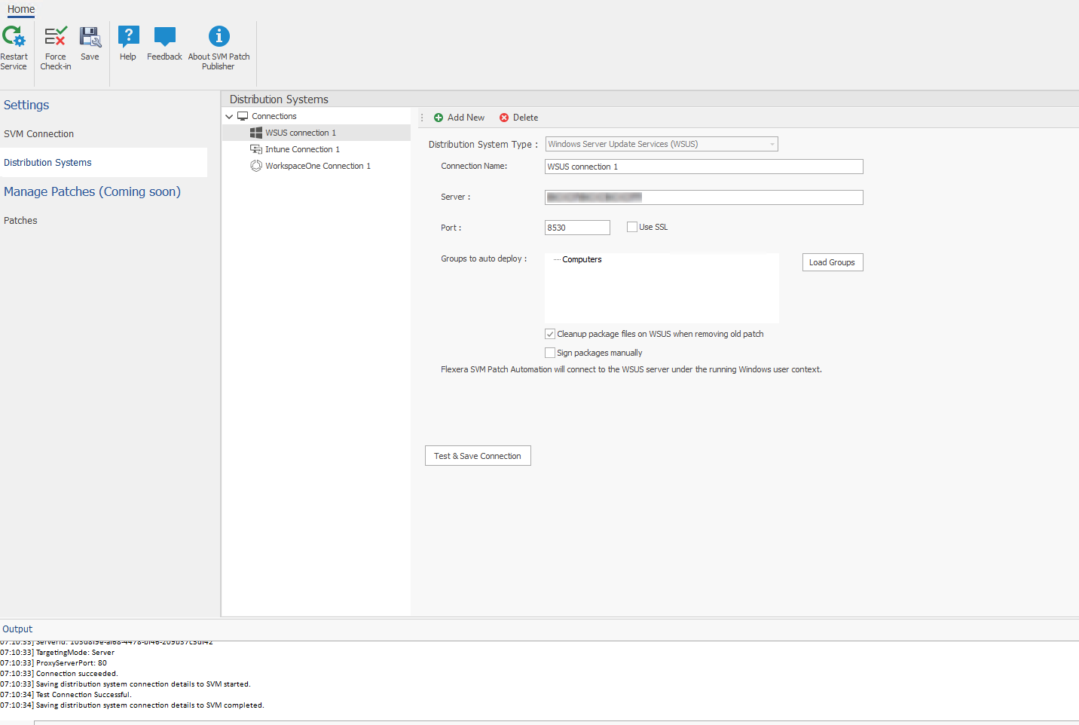Save settings with the Save icon

point(90,36)
